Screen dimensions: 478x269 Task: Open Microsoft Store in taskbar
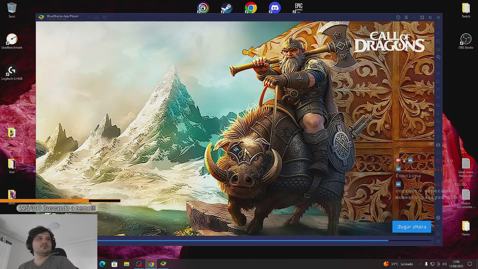tap(114, 264)
